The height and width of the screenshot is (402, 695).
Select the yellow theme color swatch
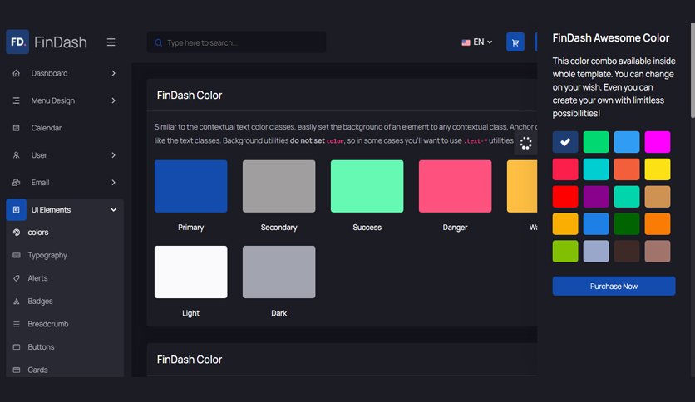coord(658,169)
